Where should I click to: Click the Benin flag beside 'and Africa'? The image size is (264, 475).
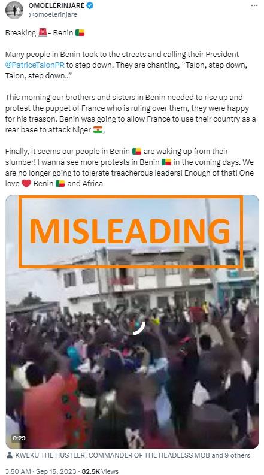(x=60, y=183)
